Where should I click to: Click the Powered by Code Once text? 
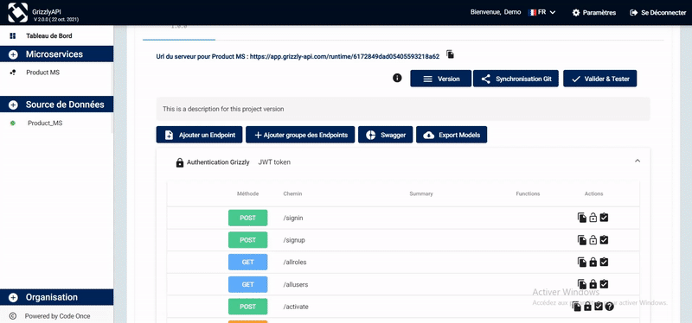pos(57,316)
